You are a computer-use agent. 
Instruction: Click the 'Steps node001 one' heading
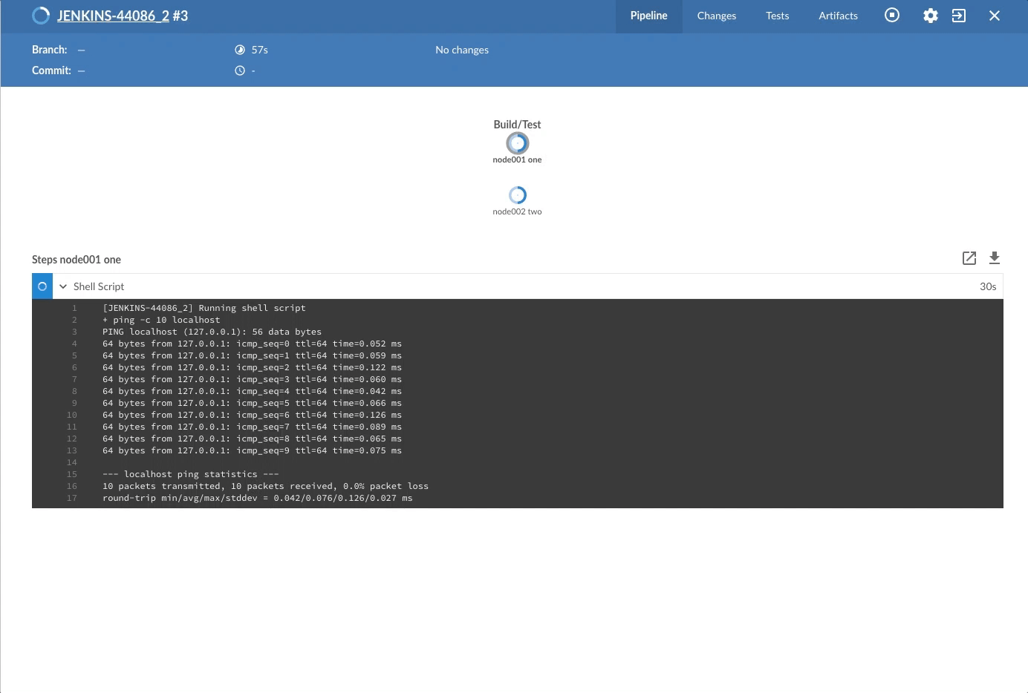[x=77, y=260]
